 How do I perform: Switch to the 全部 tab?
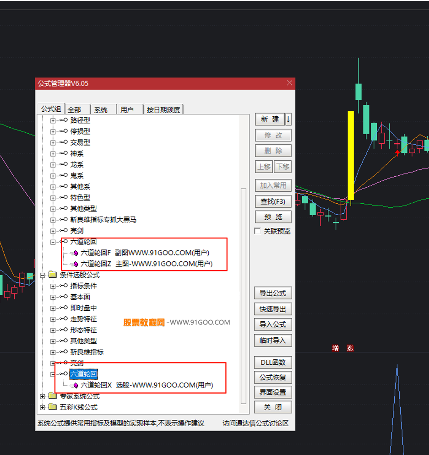click(75, 109)
